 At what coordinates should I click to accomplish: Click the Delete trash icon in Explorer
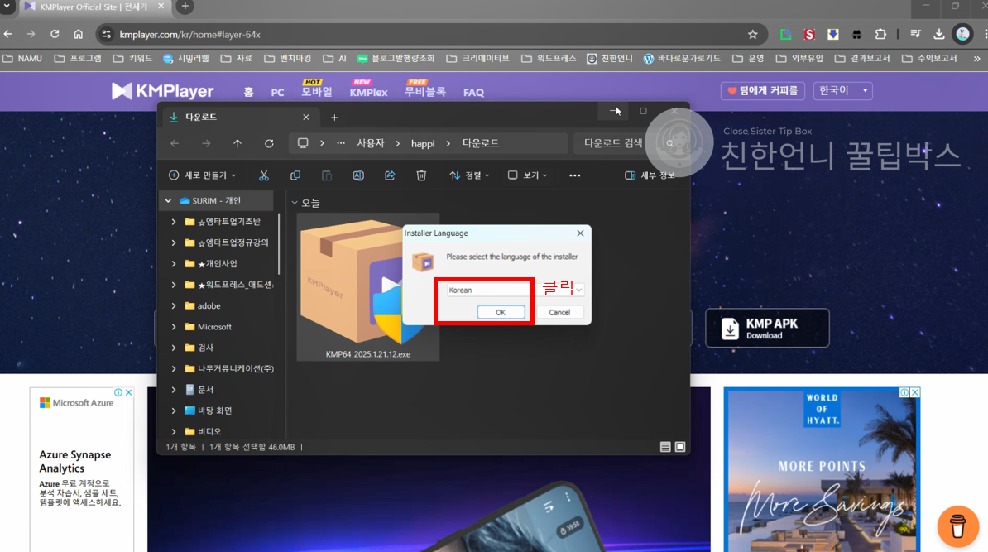421,175
